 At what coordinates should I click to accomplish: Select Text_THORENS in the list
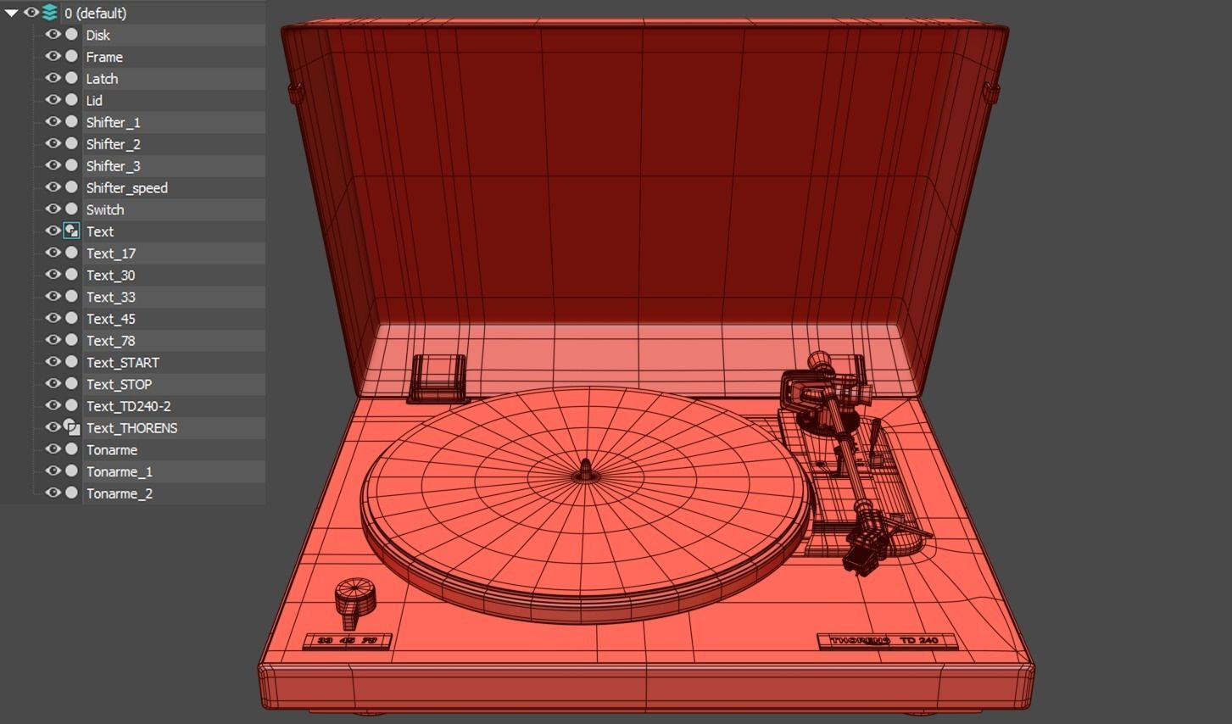click(x=131, y=428)
